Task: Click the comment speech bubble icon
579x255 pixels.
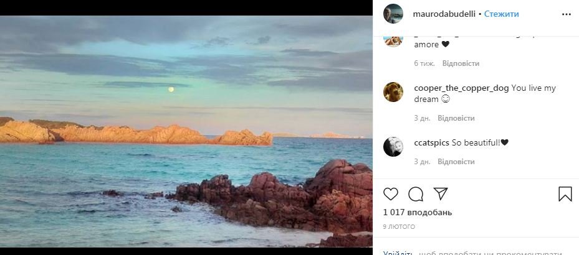Action: pyautogui.click(x=416, y=194)
